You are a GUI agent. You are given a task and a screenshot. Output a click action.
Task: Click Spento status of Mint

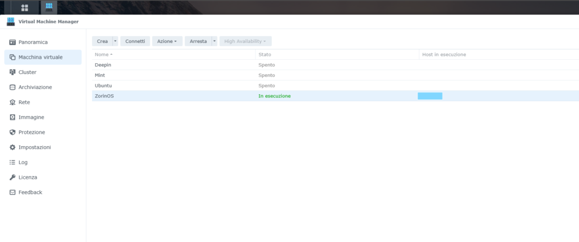coord(267,75)
